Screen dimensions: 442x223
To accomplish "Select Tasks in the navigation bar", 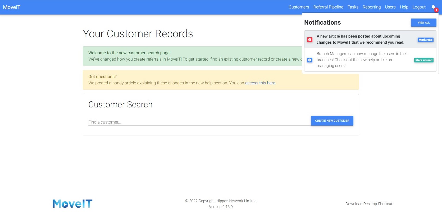I will [353, 7].
